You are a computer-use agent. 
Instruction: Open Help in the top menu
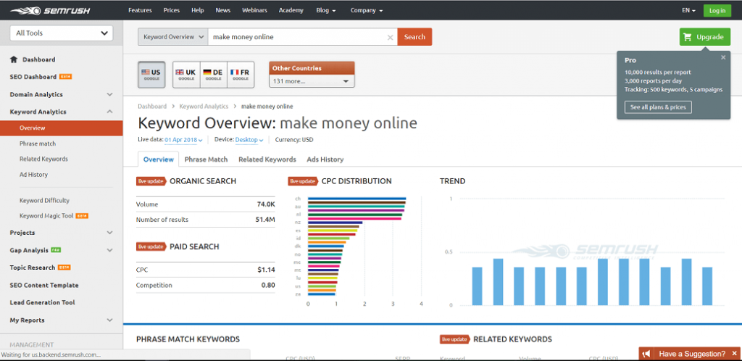tap(198, 10)
